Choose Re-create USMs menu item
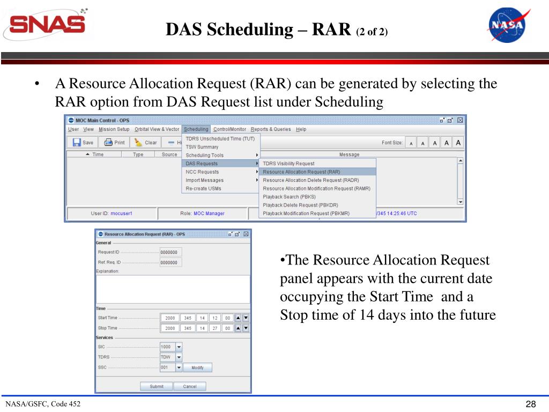This screenshot has width=549, height=412. (220, 188)
